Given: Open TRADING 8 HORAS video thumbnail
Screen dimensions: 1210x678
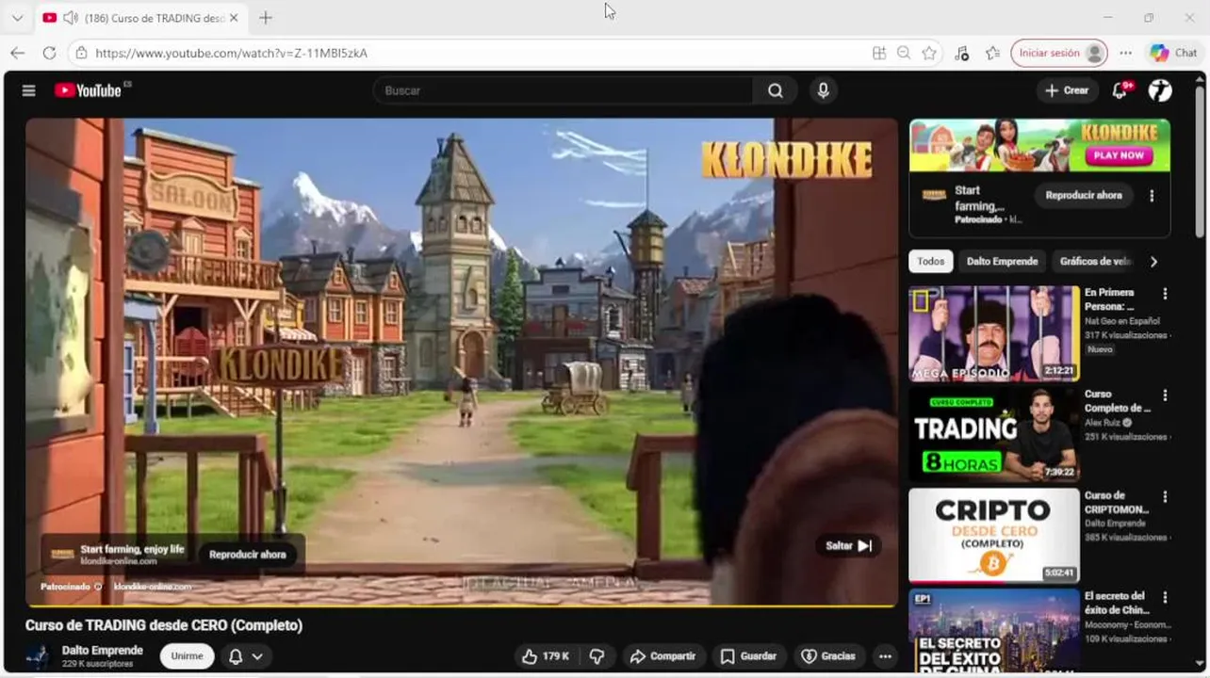Looking at the screenshot, I should tap(994, 434).
